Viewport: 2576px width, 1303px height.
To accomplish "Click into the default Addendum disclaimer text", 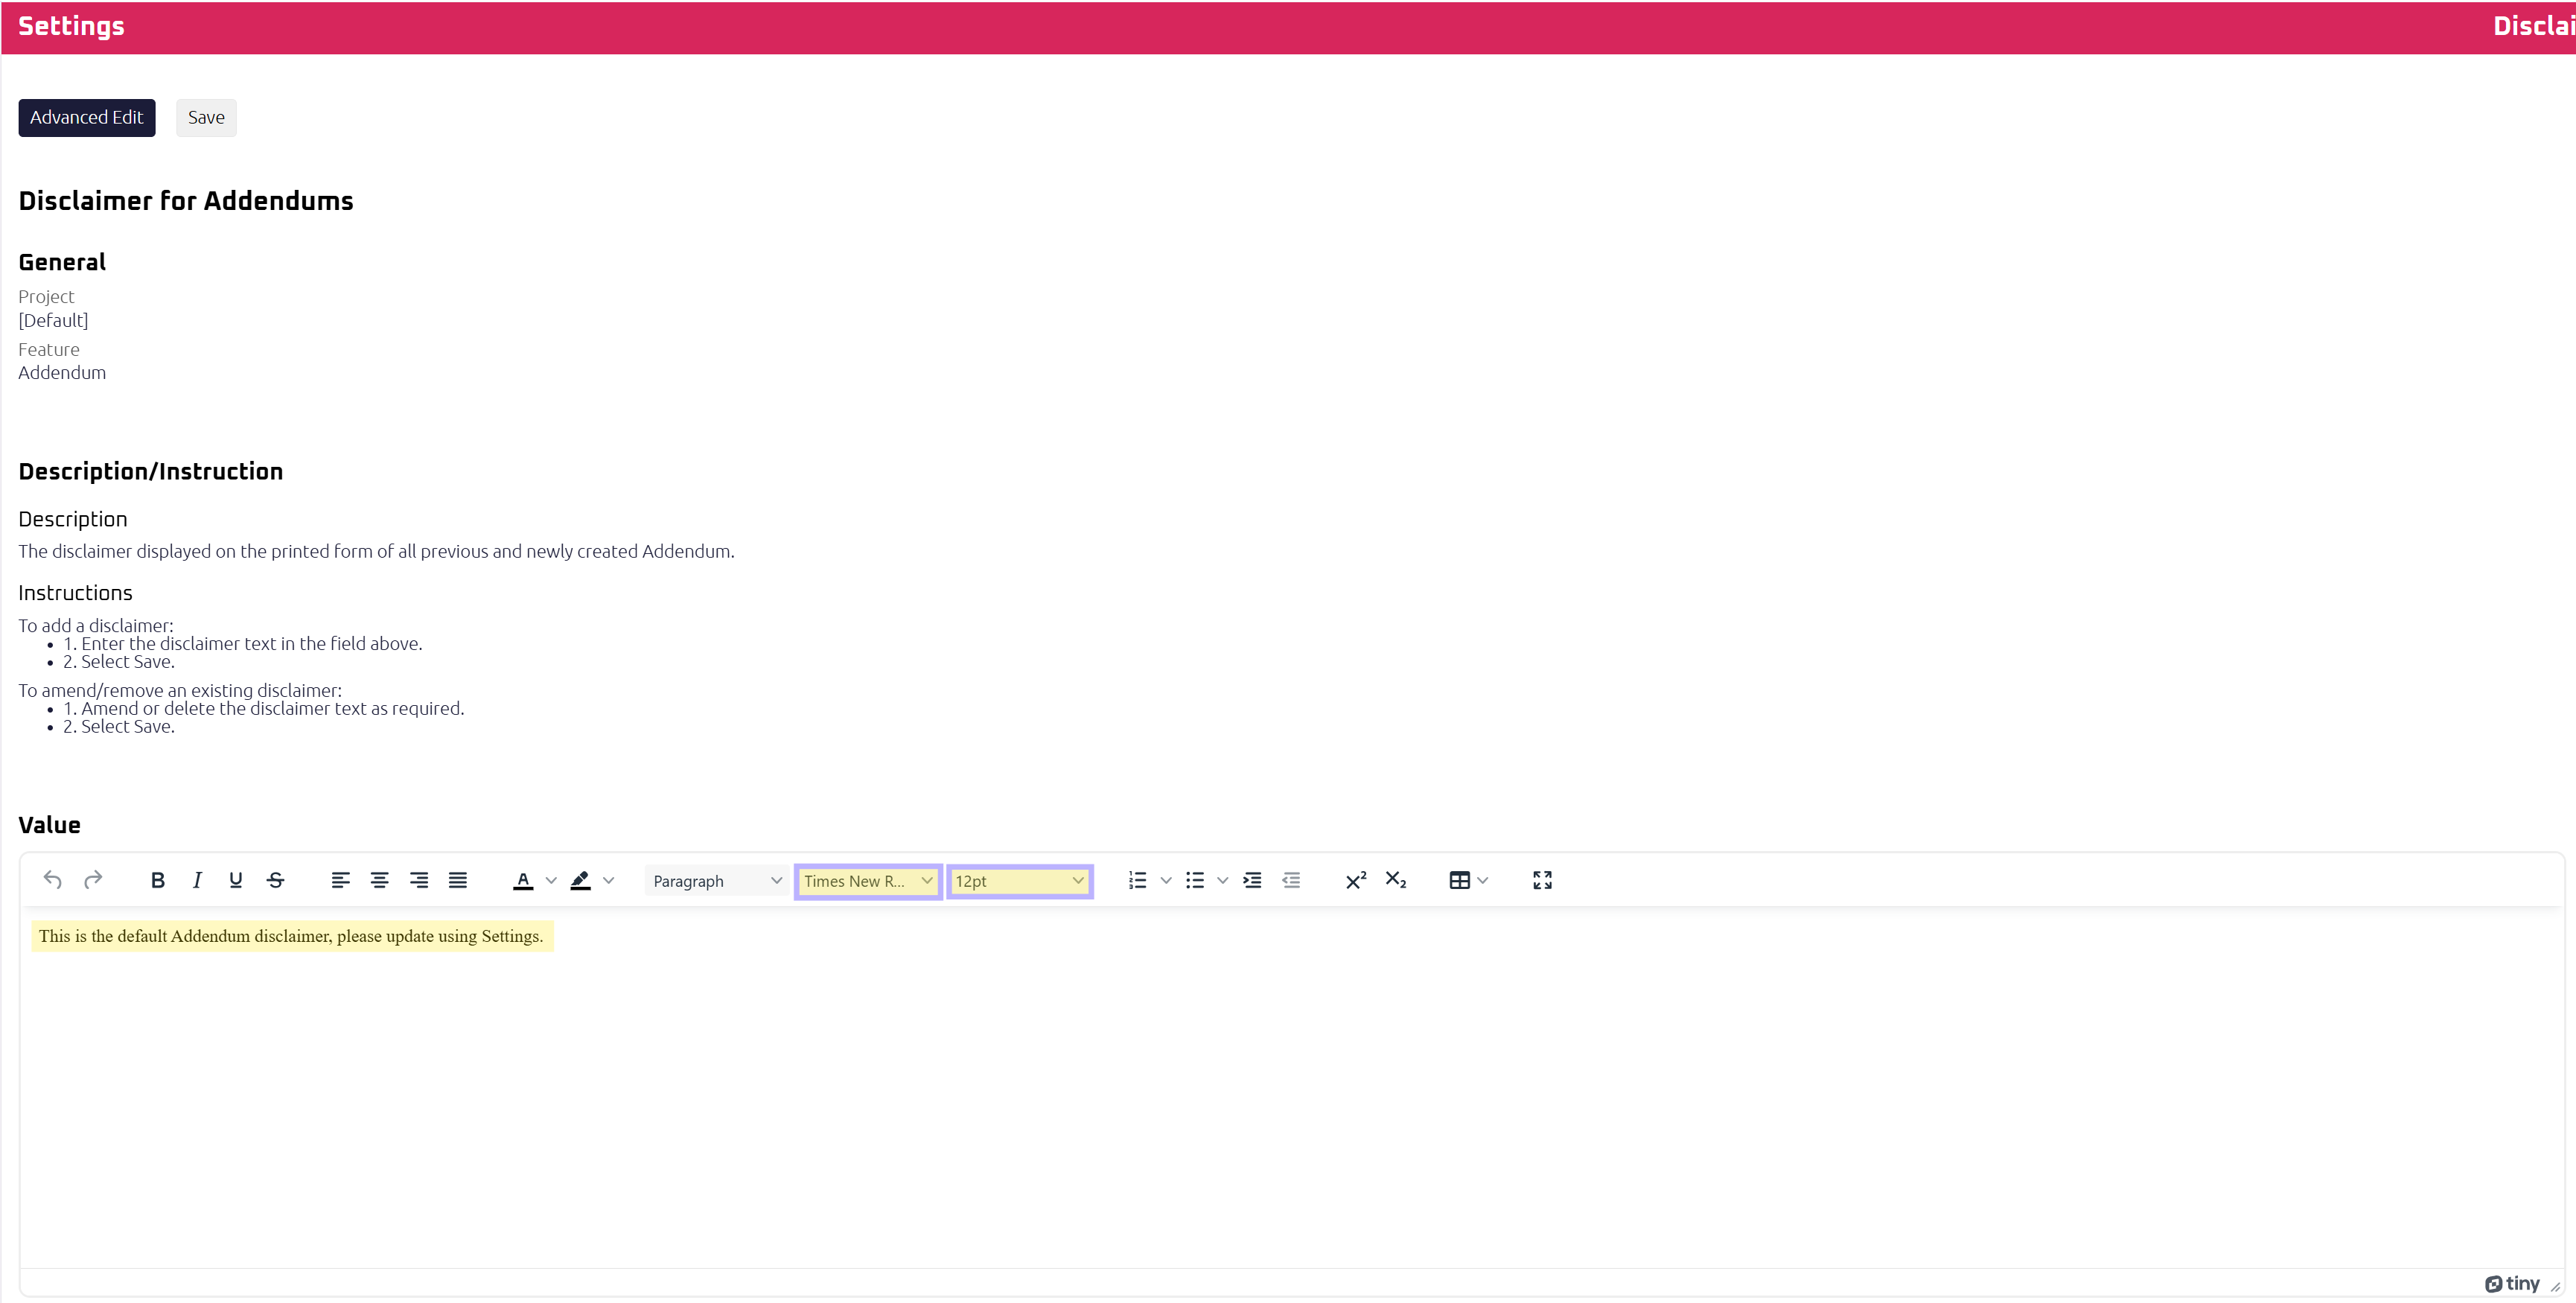I will click(291, 936).
